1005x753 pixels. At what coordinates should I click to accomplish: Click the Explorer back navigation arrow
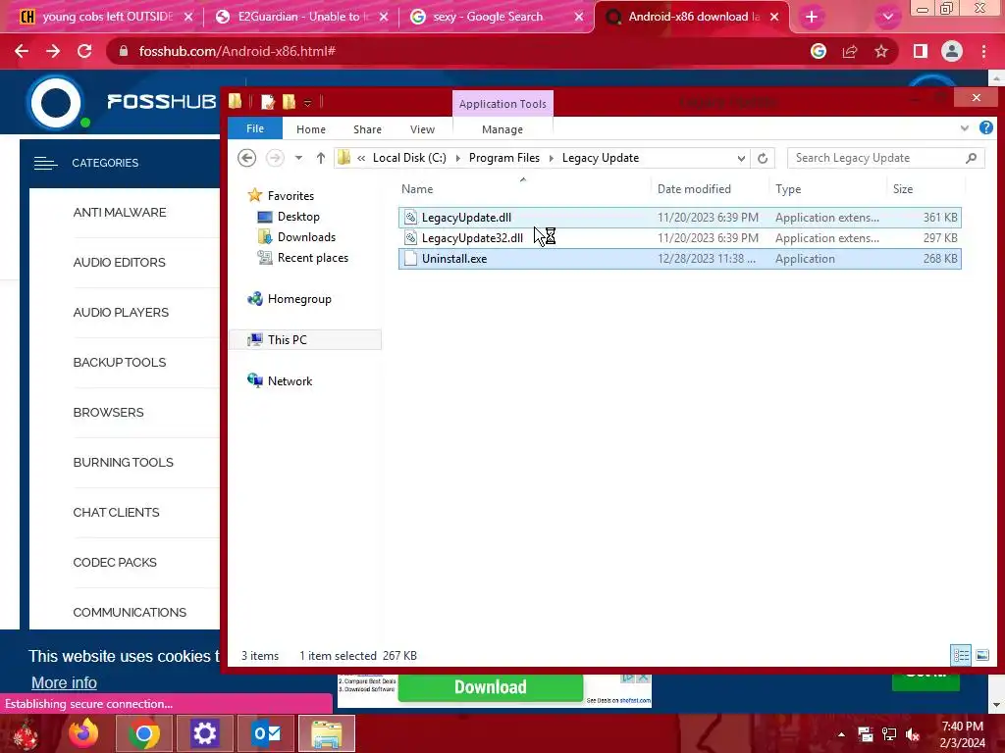246,158
